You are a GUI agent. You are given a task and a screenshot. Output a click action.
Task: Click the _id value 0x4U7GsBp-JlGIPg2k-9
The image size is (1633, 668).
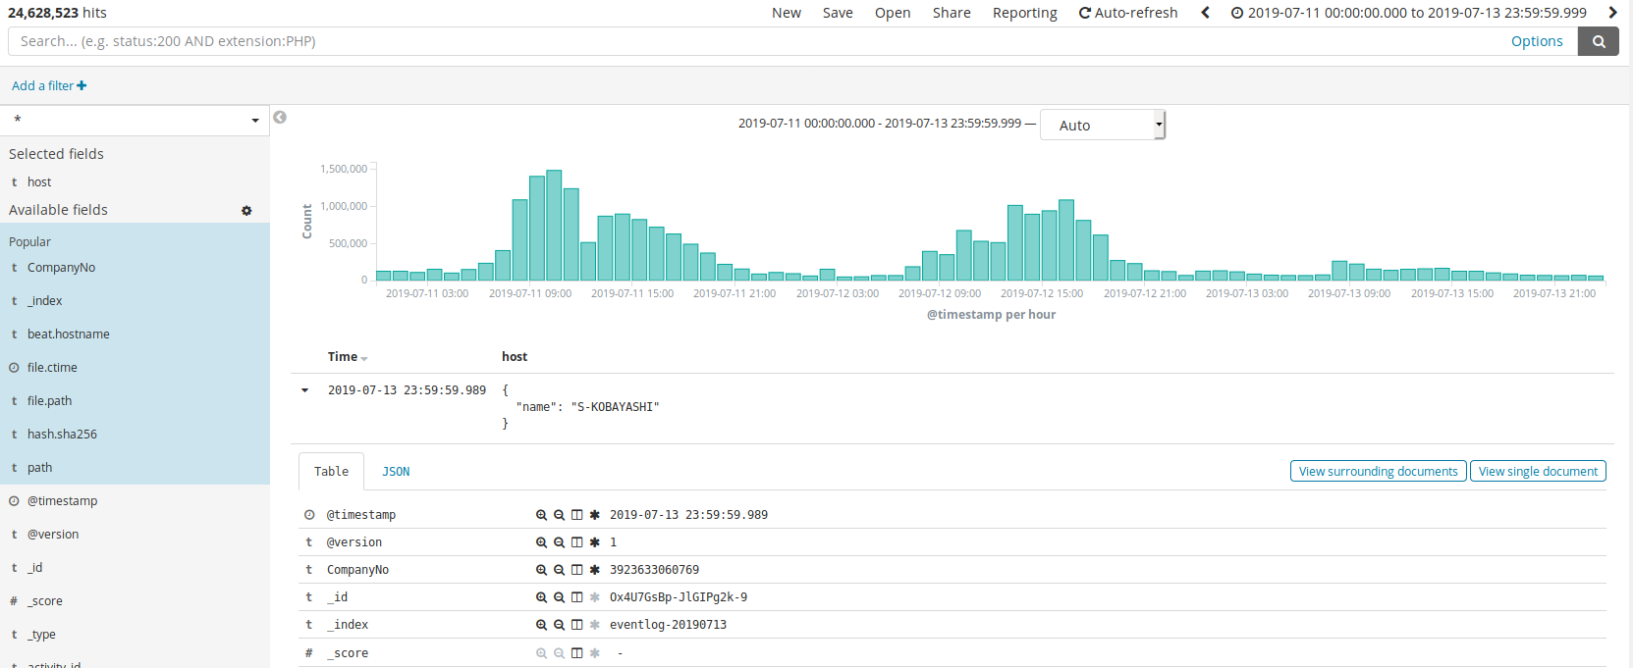pyautogui.click(x=678, y=597)
